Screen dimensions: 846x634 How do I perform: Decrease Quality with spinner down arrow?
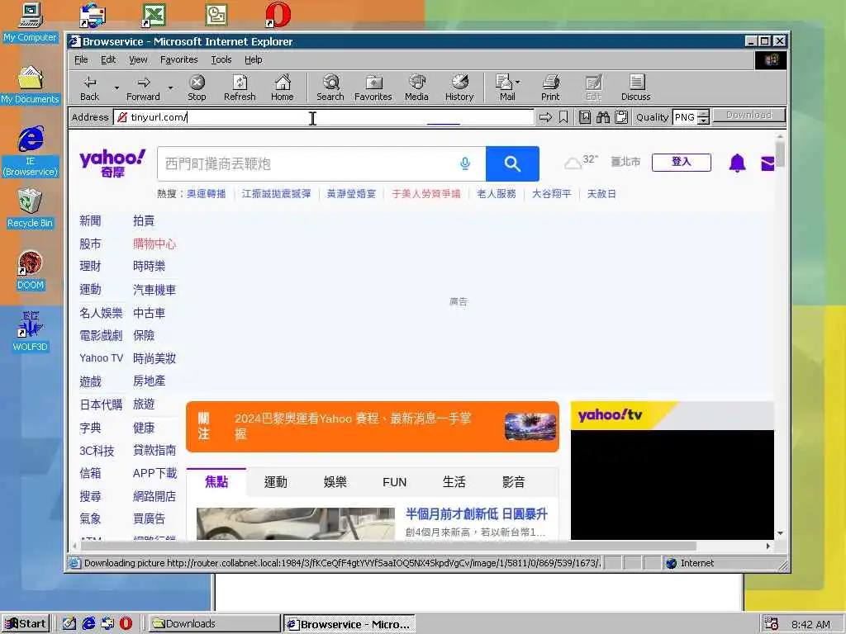coord(704,121)
